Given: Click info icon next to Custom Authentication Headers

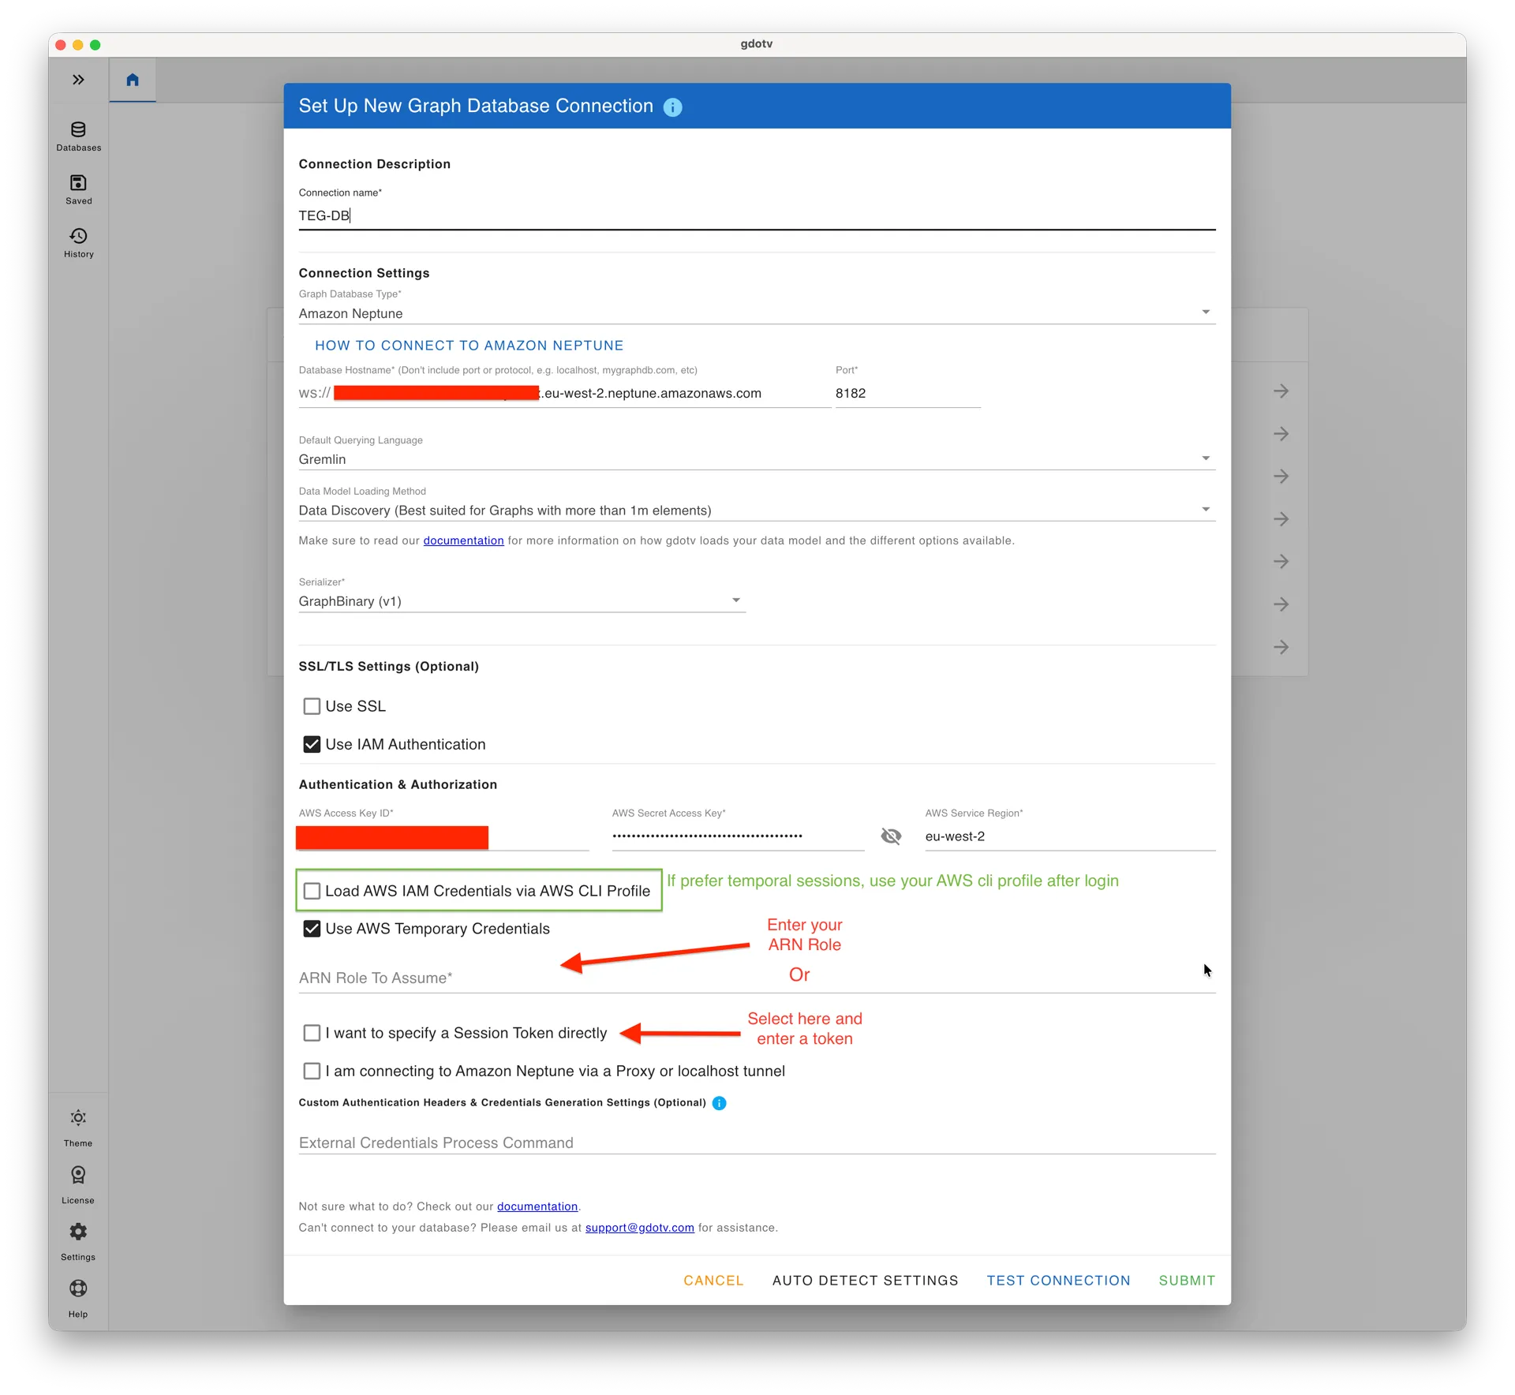Looking at the screenshot, I should [719, 1103].
